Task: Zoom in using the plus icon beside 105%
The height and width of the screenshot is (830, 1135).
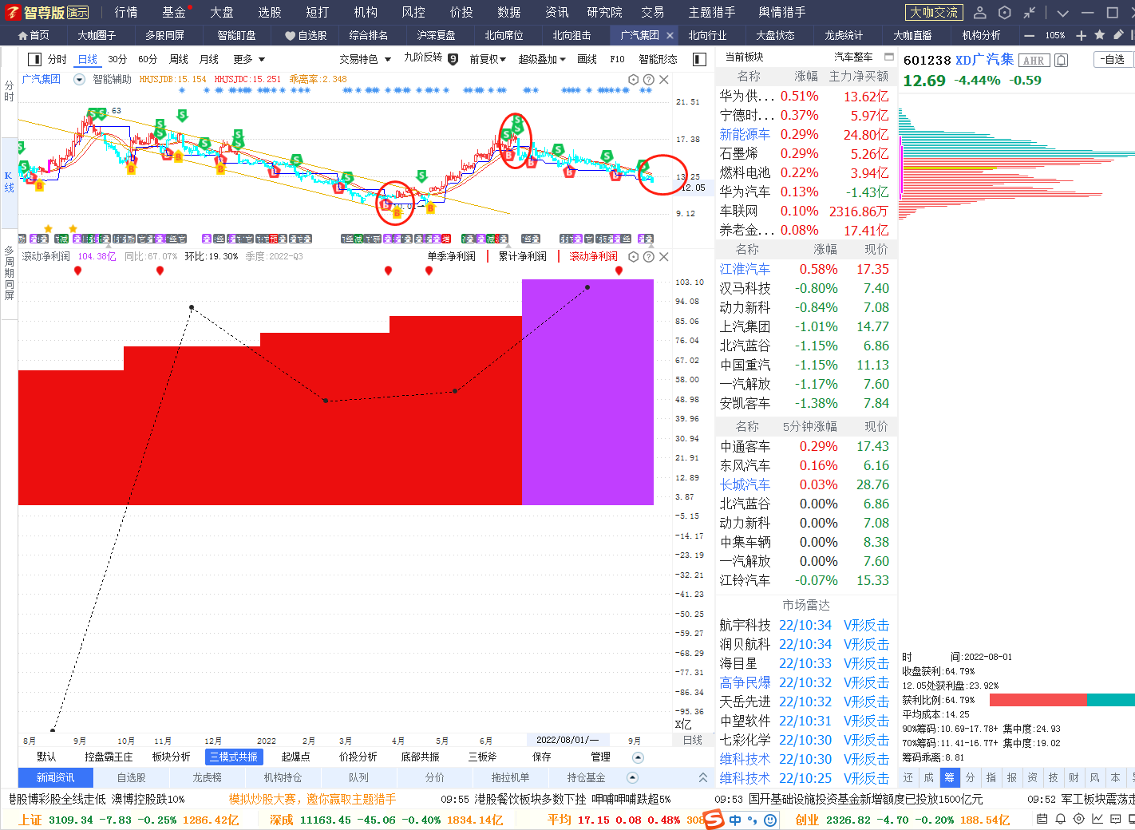Action: (x=1081, y=35)
